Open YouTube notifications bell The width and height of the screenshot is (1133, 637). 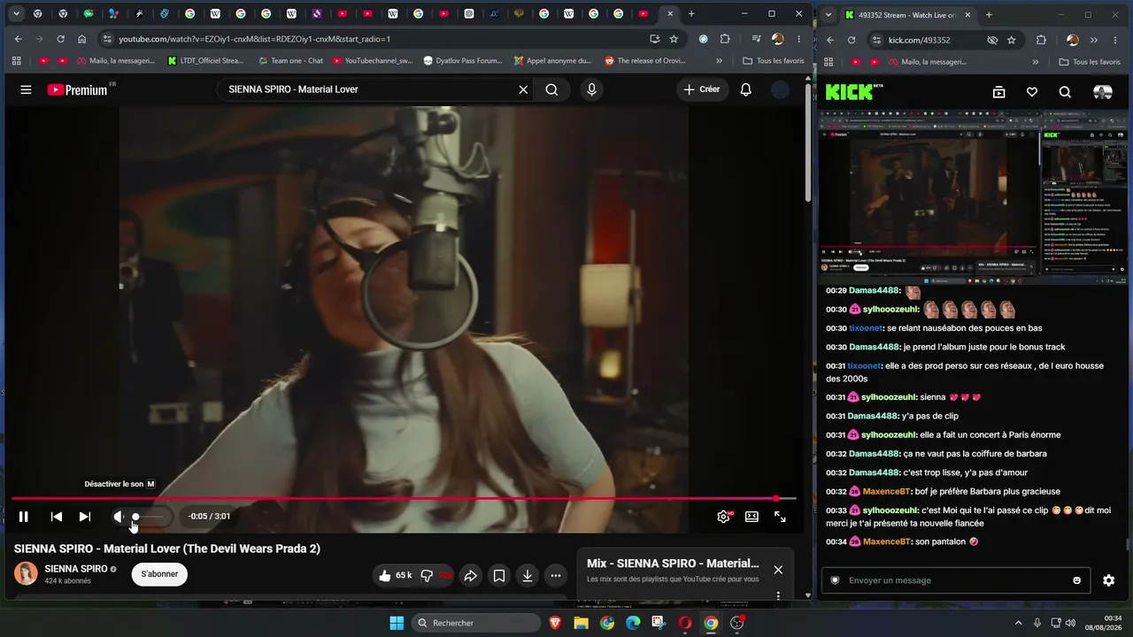[x=745, y=89]
